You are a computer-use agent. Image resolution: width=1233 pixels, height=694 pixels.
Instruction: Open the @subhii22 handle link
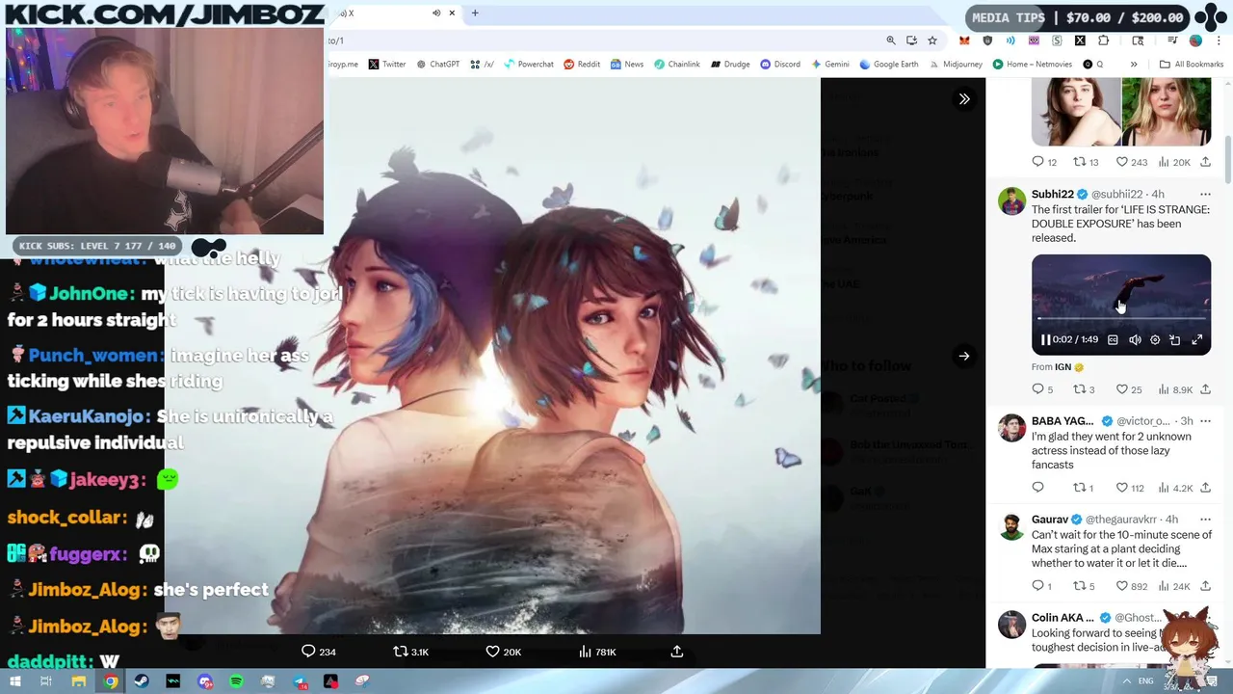1117,194
